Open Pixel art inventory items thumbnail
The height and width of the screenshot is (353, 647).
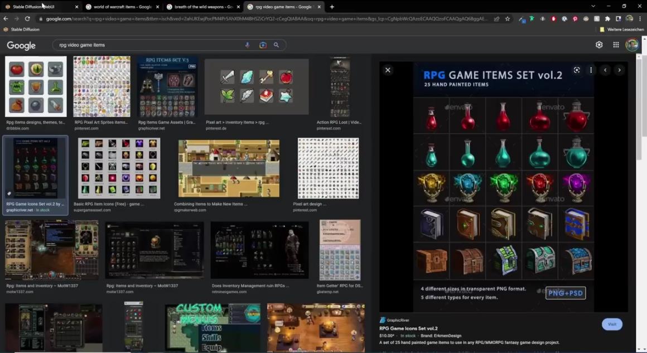(x=257, y=86)
